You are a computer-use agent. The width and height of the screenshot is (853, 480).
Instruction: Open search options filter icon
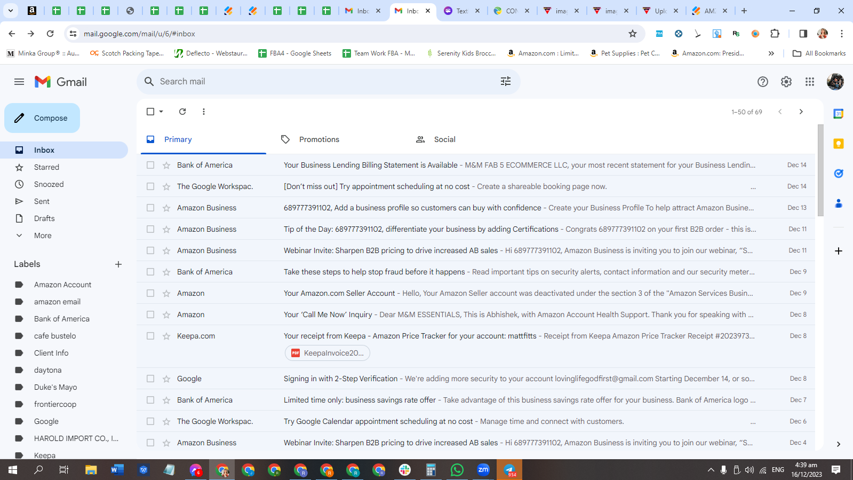point(505,81)
